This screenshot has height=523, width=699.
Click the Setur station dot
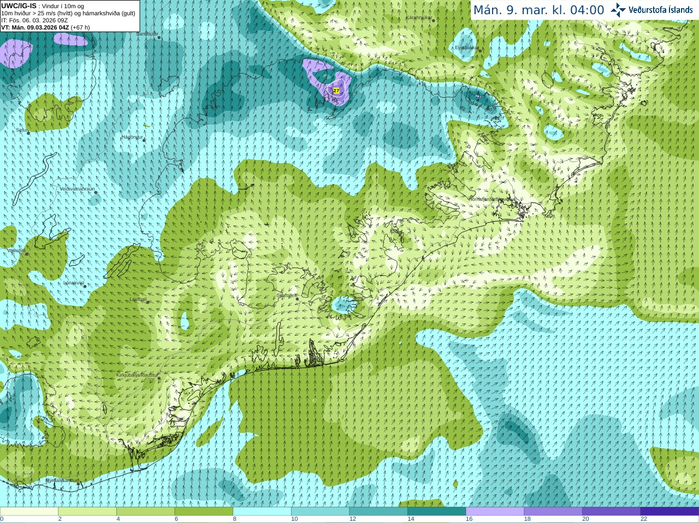point(28,133)
